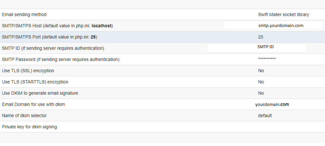This screenshot has width=325, height=146.
Task: Select the port value 25
Action: (x=260, y=37)
